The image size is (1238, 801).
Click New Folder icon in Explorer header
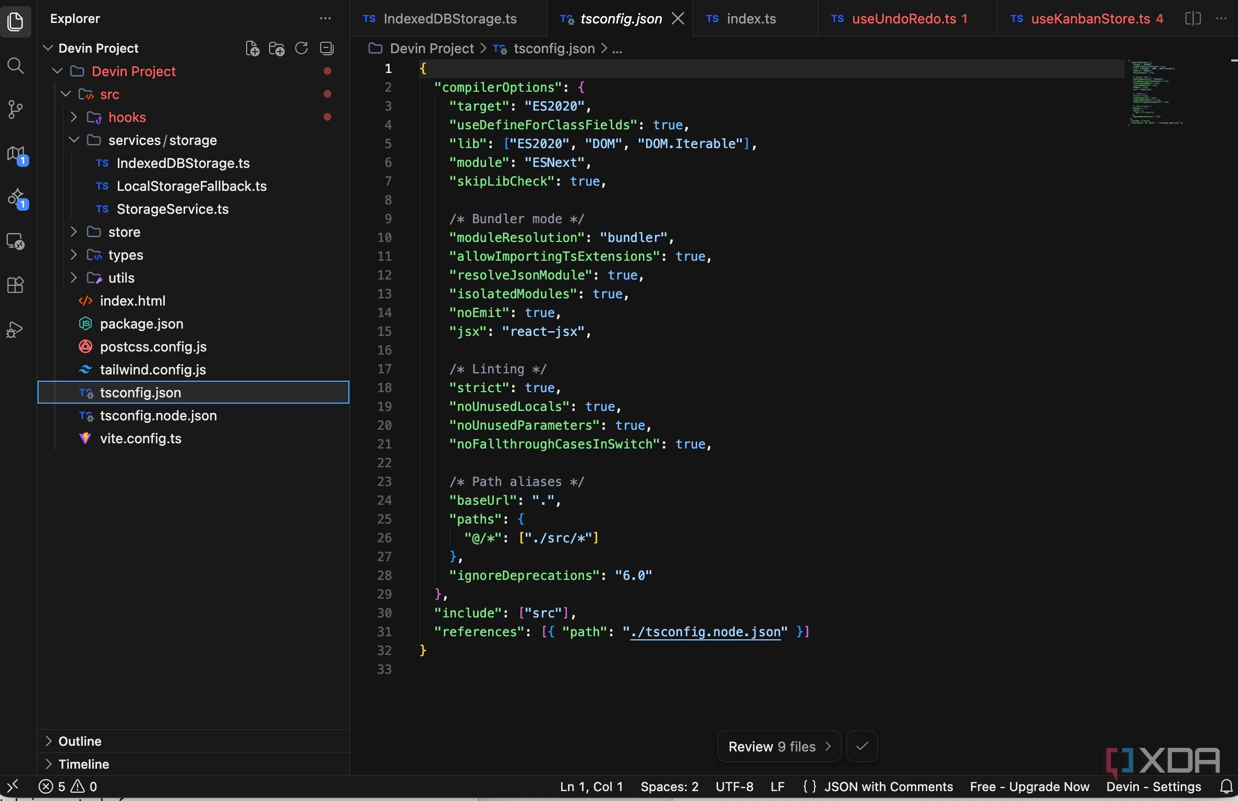point(276,48)
